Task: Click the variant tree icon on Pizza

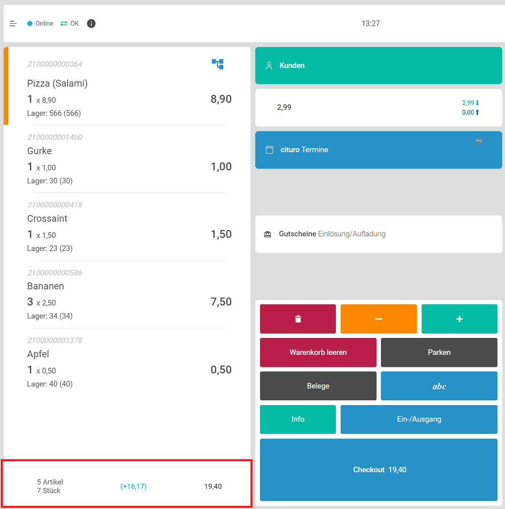Action: (218, 64)
